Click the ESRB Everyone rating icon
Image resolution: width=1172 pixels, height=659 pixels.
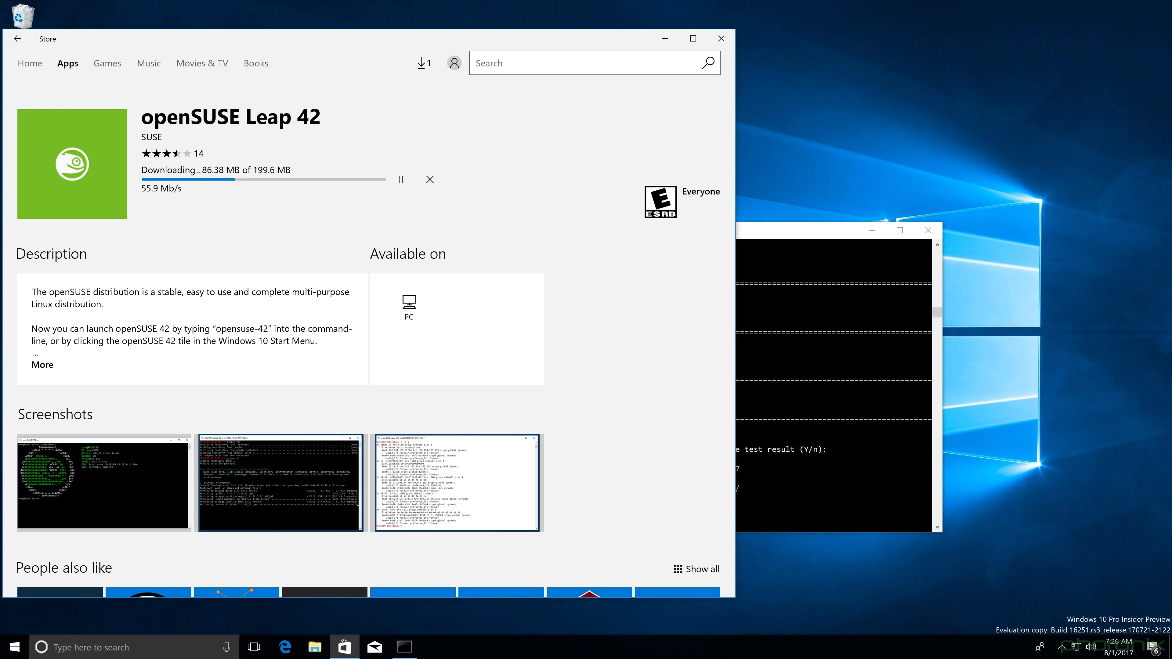pyautogui.click(x=660, y=202)
